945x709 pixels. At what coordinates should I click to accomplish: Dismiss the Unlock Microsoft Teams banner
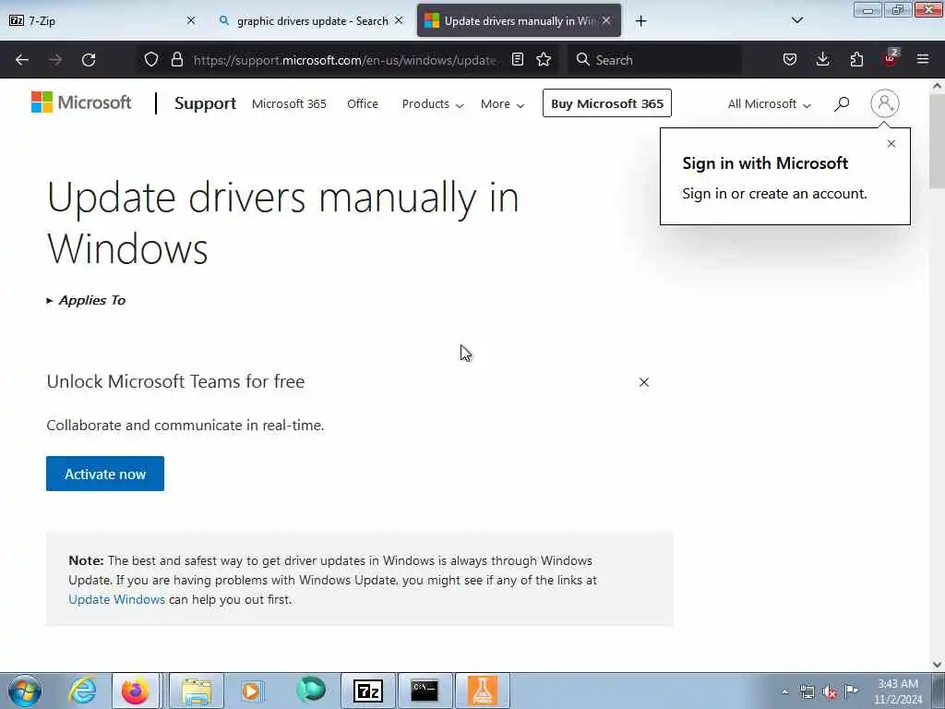tap(643, 382)
